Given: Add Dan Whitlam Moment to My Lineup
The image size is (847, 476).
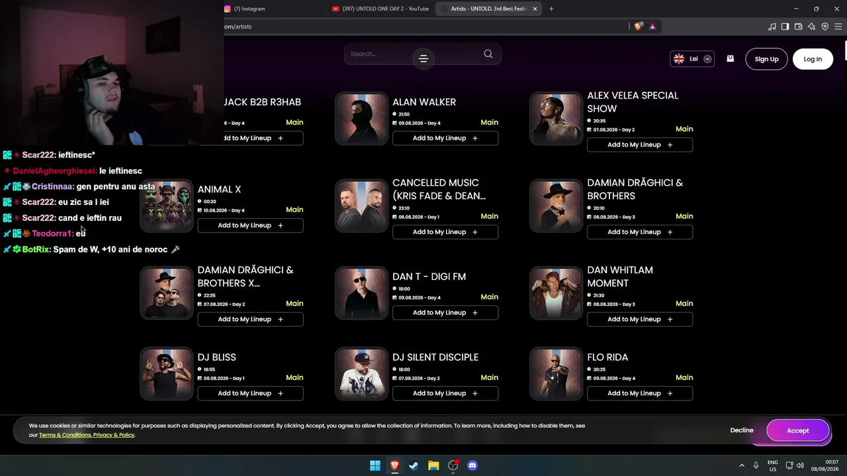Looking at the screenshot, I should pos(640,319).
